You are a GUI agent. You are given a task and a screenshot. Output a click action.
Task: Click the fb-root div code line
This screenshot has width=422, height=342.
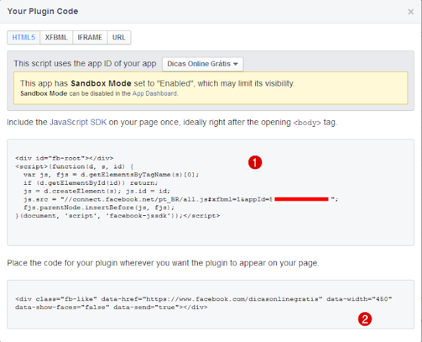pos(65,158)
